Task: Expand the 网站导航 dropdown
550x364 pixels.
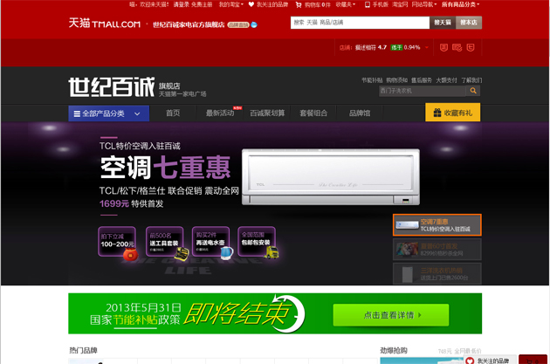Action: [424, 4]
